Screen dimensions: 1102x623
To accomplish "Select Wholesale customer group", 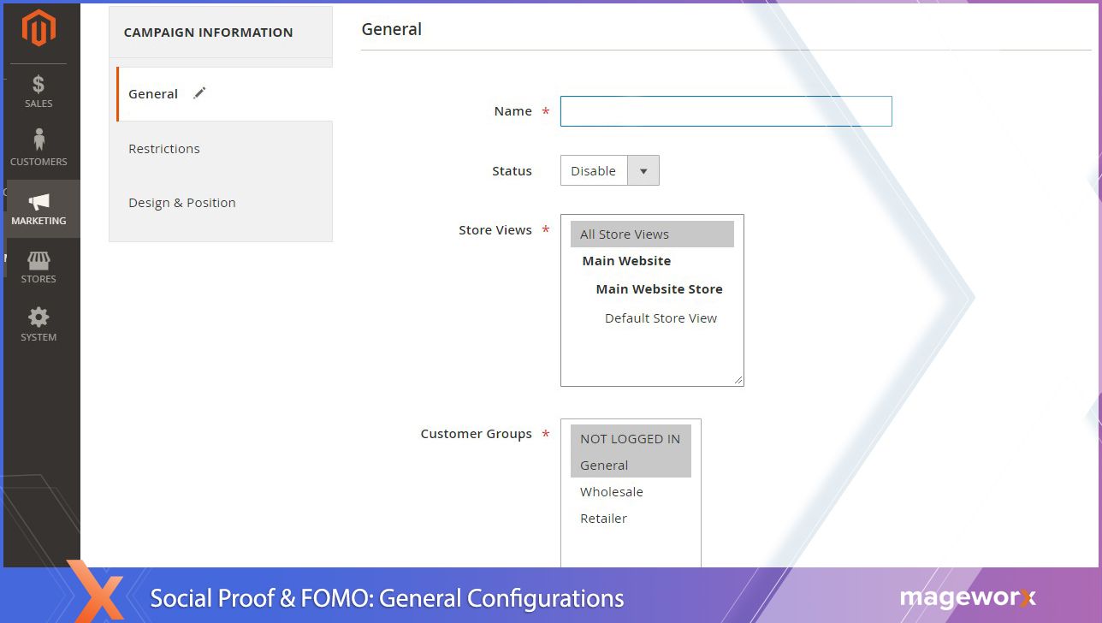I will pyautogui.click(x=612, y=492).
